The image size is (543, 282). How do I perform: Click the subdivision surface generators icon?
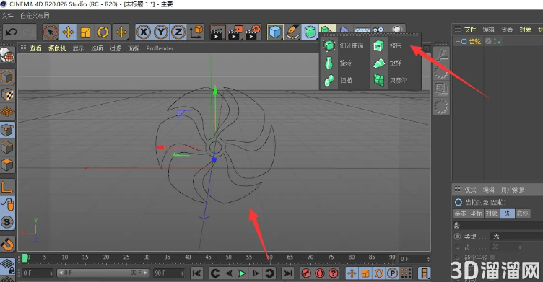click(310, 32)
